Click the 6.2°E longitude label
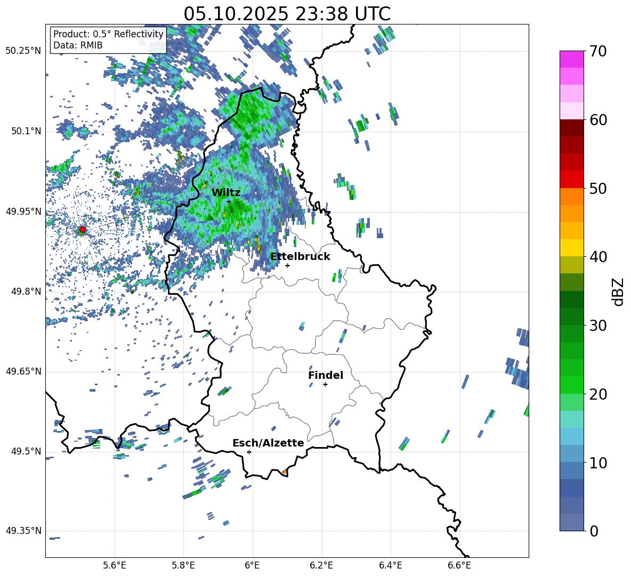Viewport: 631px width, 576px height. pos(321,566)
